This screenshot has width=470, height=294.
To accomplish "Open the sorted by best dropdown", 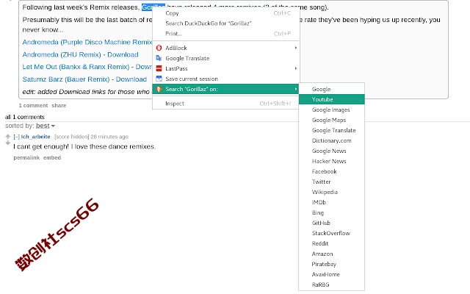I will pos(46,126).
